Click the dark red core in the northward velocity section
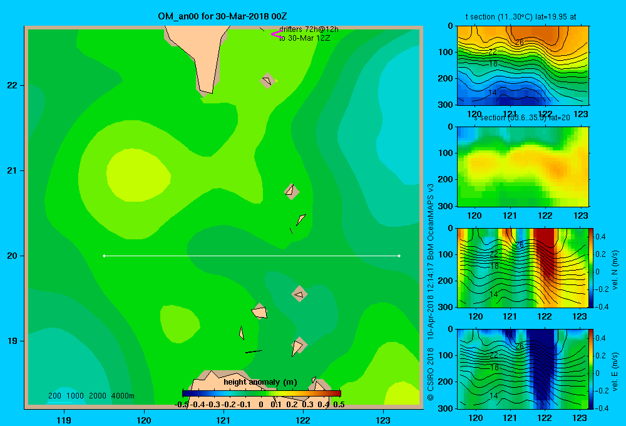Viewport: 626px width, 426px height. point(546,252)
